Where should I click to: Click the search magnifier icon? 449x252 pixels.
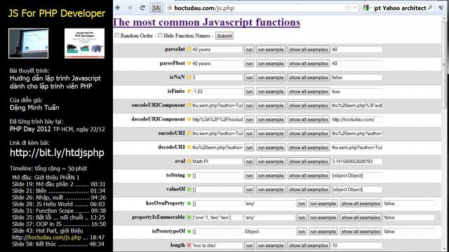coord(430,8)
